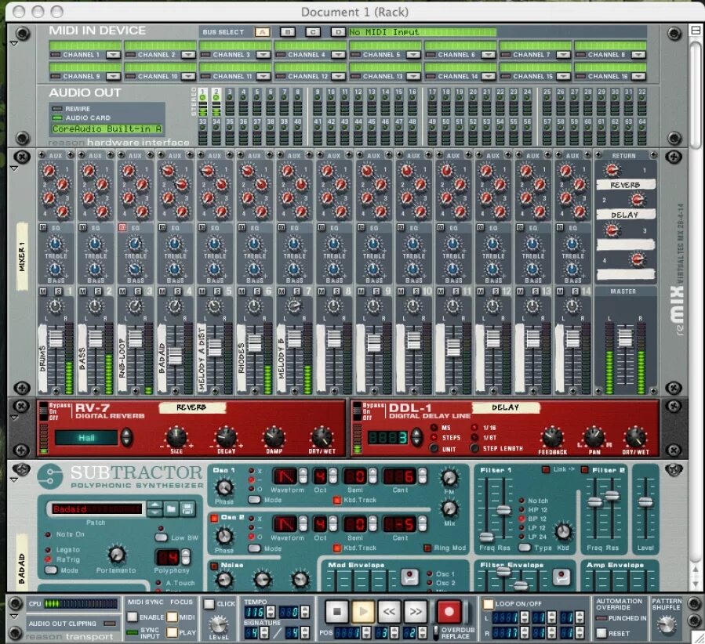Open the Channel 1 device dropdown in MIDI In
The height and width of the screenshot is (644, 705).
pyautogui.click(x=114, y=54)
